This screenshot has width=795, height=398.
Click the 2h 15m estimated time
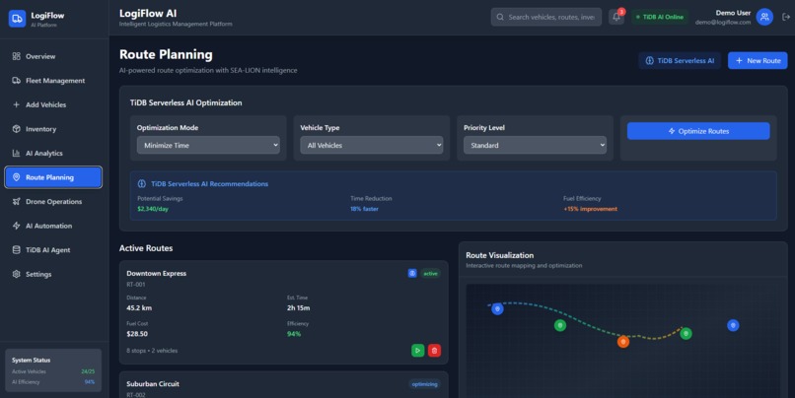(298, 308)
